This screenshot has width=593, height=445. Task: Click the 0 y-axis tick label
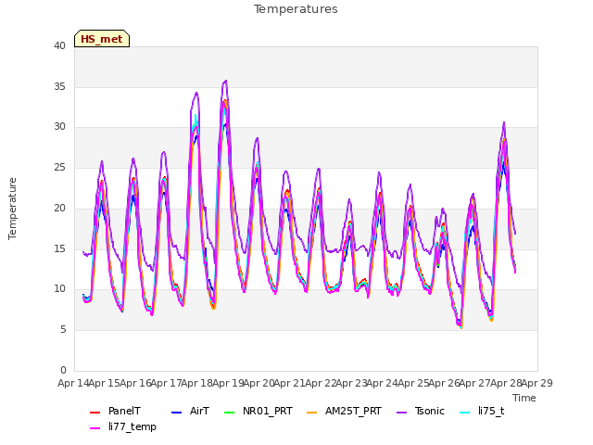point(63,370)
